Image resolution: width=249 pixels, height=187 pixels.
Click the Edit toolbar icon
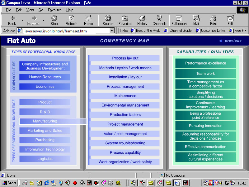(x=230, y=20)
